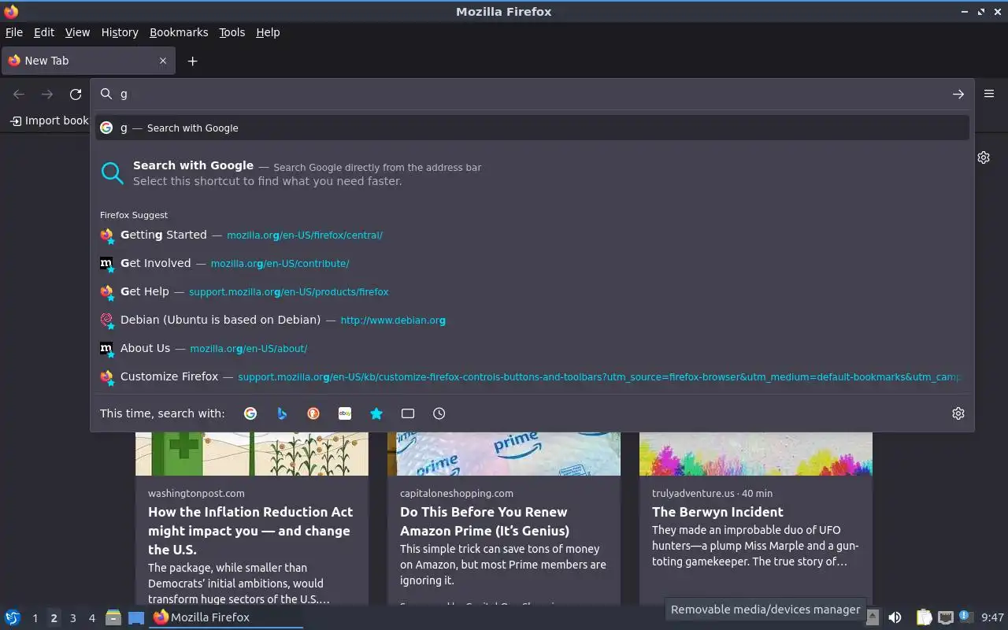Image resolution: width=1008 pixels, height=630 pixels.
Task: Click the washingtonpost.com article thumbnail
Action: point(252,454)
